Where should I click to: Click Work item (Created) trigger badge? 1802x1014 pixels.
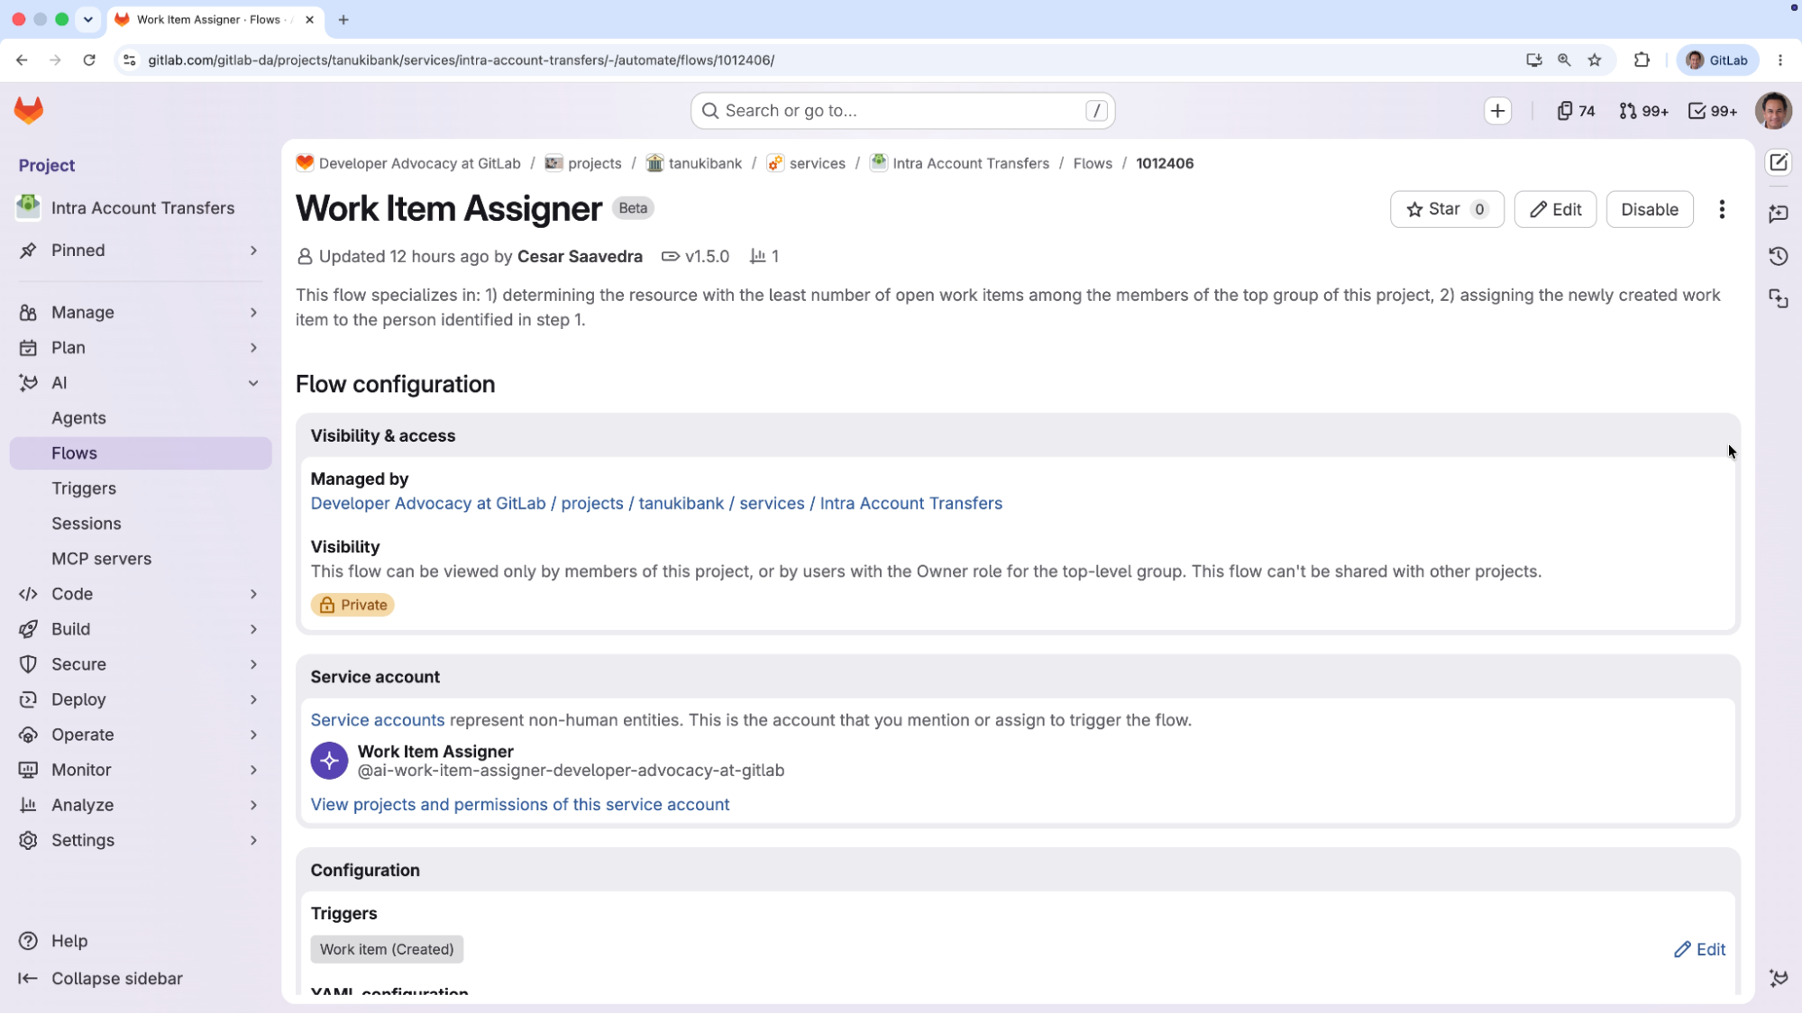click(387, 950)
